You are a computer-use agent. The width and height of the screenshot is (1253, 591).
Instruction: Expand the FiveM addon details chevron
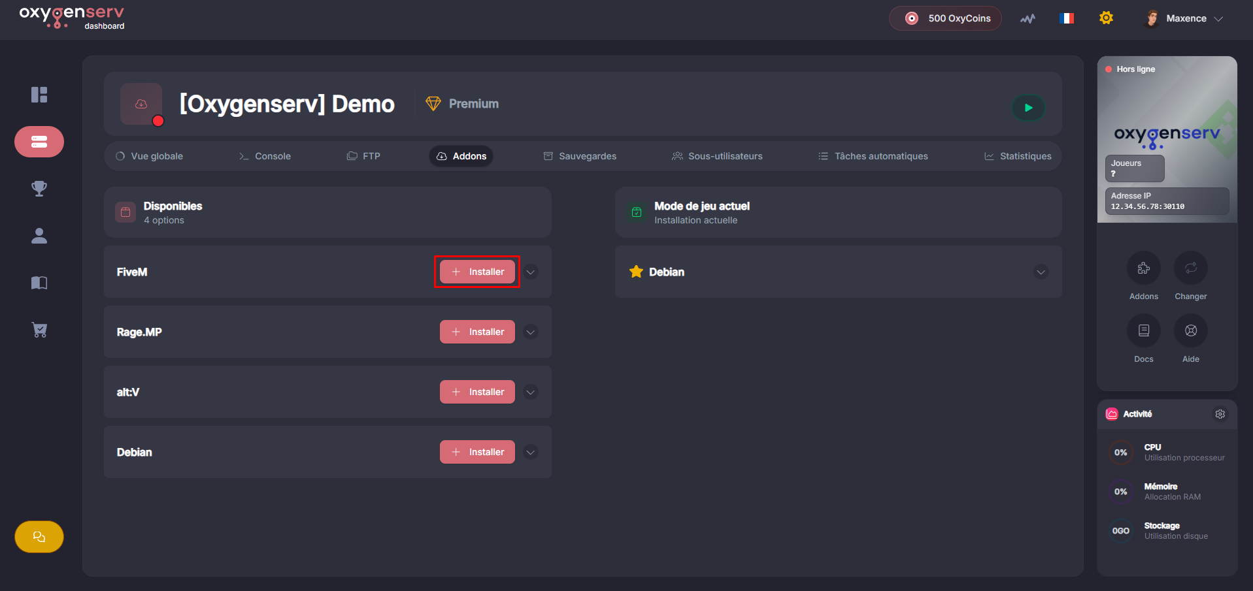click(531, 272)
